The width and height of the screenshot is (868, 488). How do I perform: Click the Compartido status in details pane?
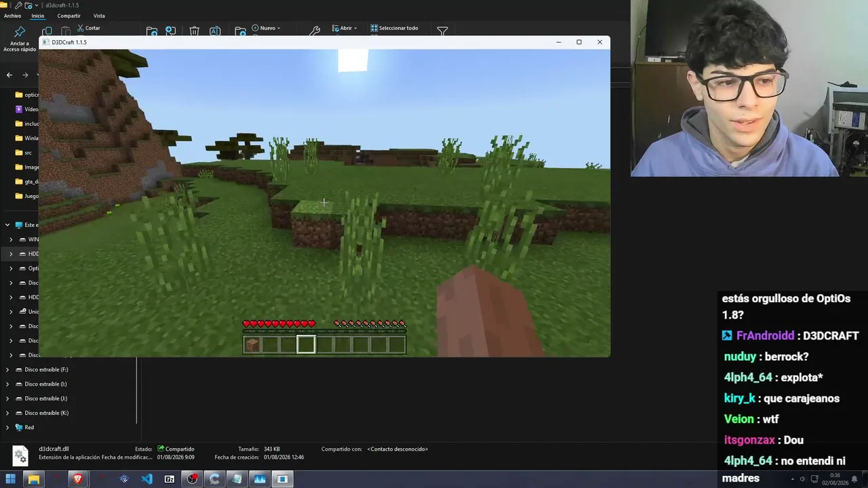pyautogui.click(x=176, y=449)
